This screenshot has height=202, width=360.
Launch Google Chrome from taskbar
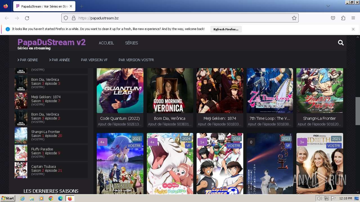tap(51, 198)
